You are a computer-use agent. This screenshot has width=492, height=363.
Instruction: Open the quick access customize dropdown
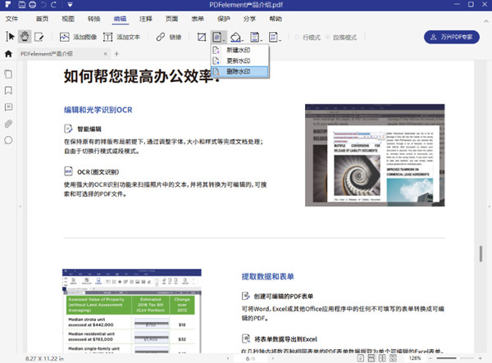(70, 5)
